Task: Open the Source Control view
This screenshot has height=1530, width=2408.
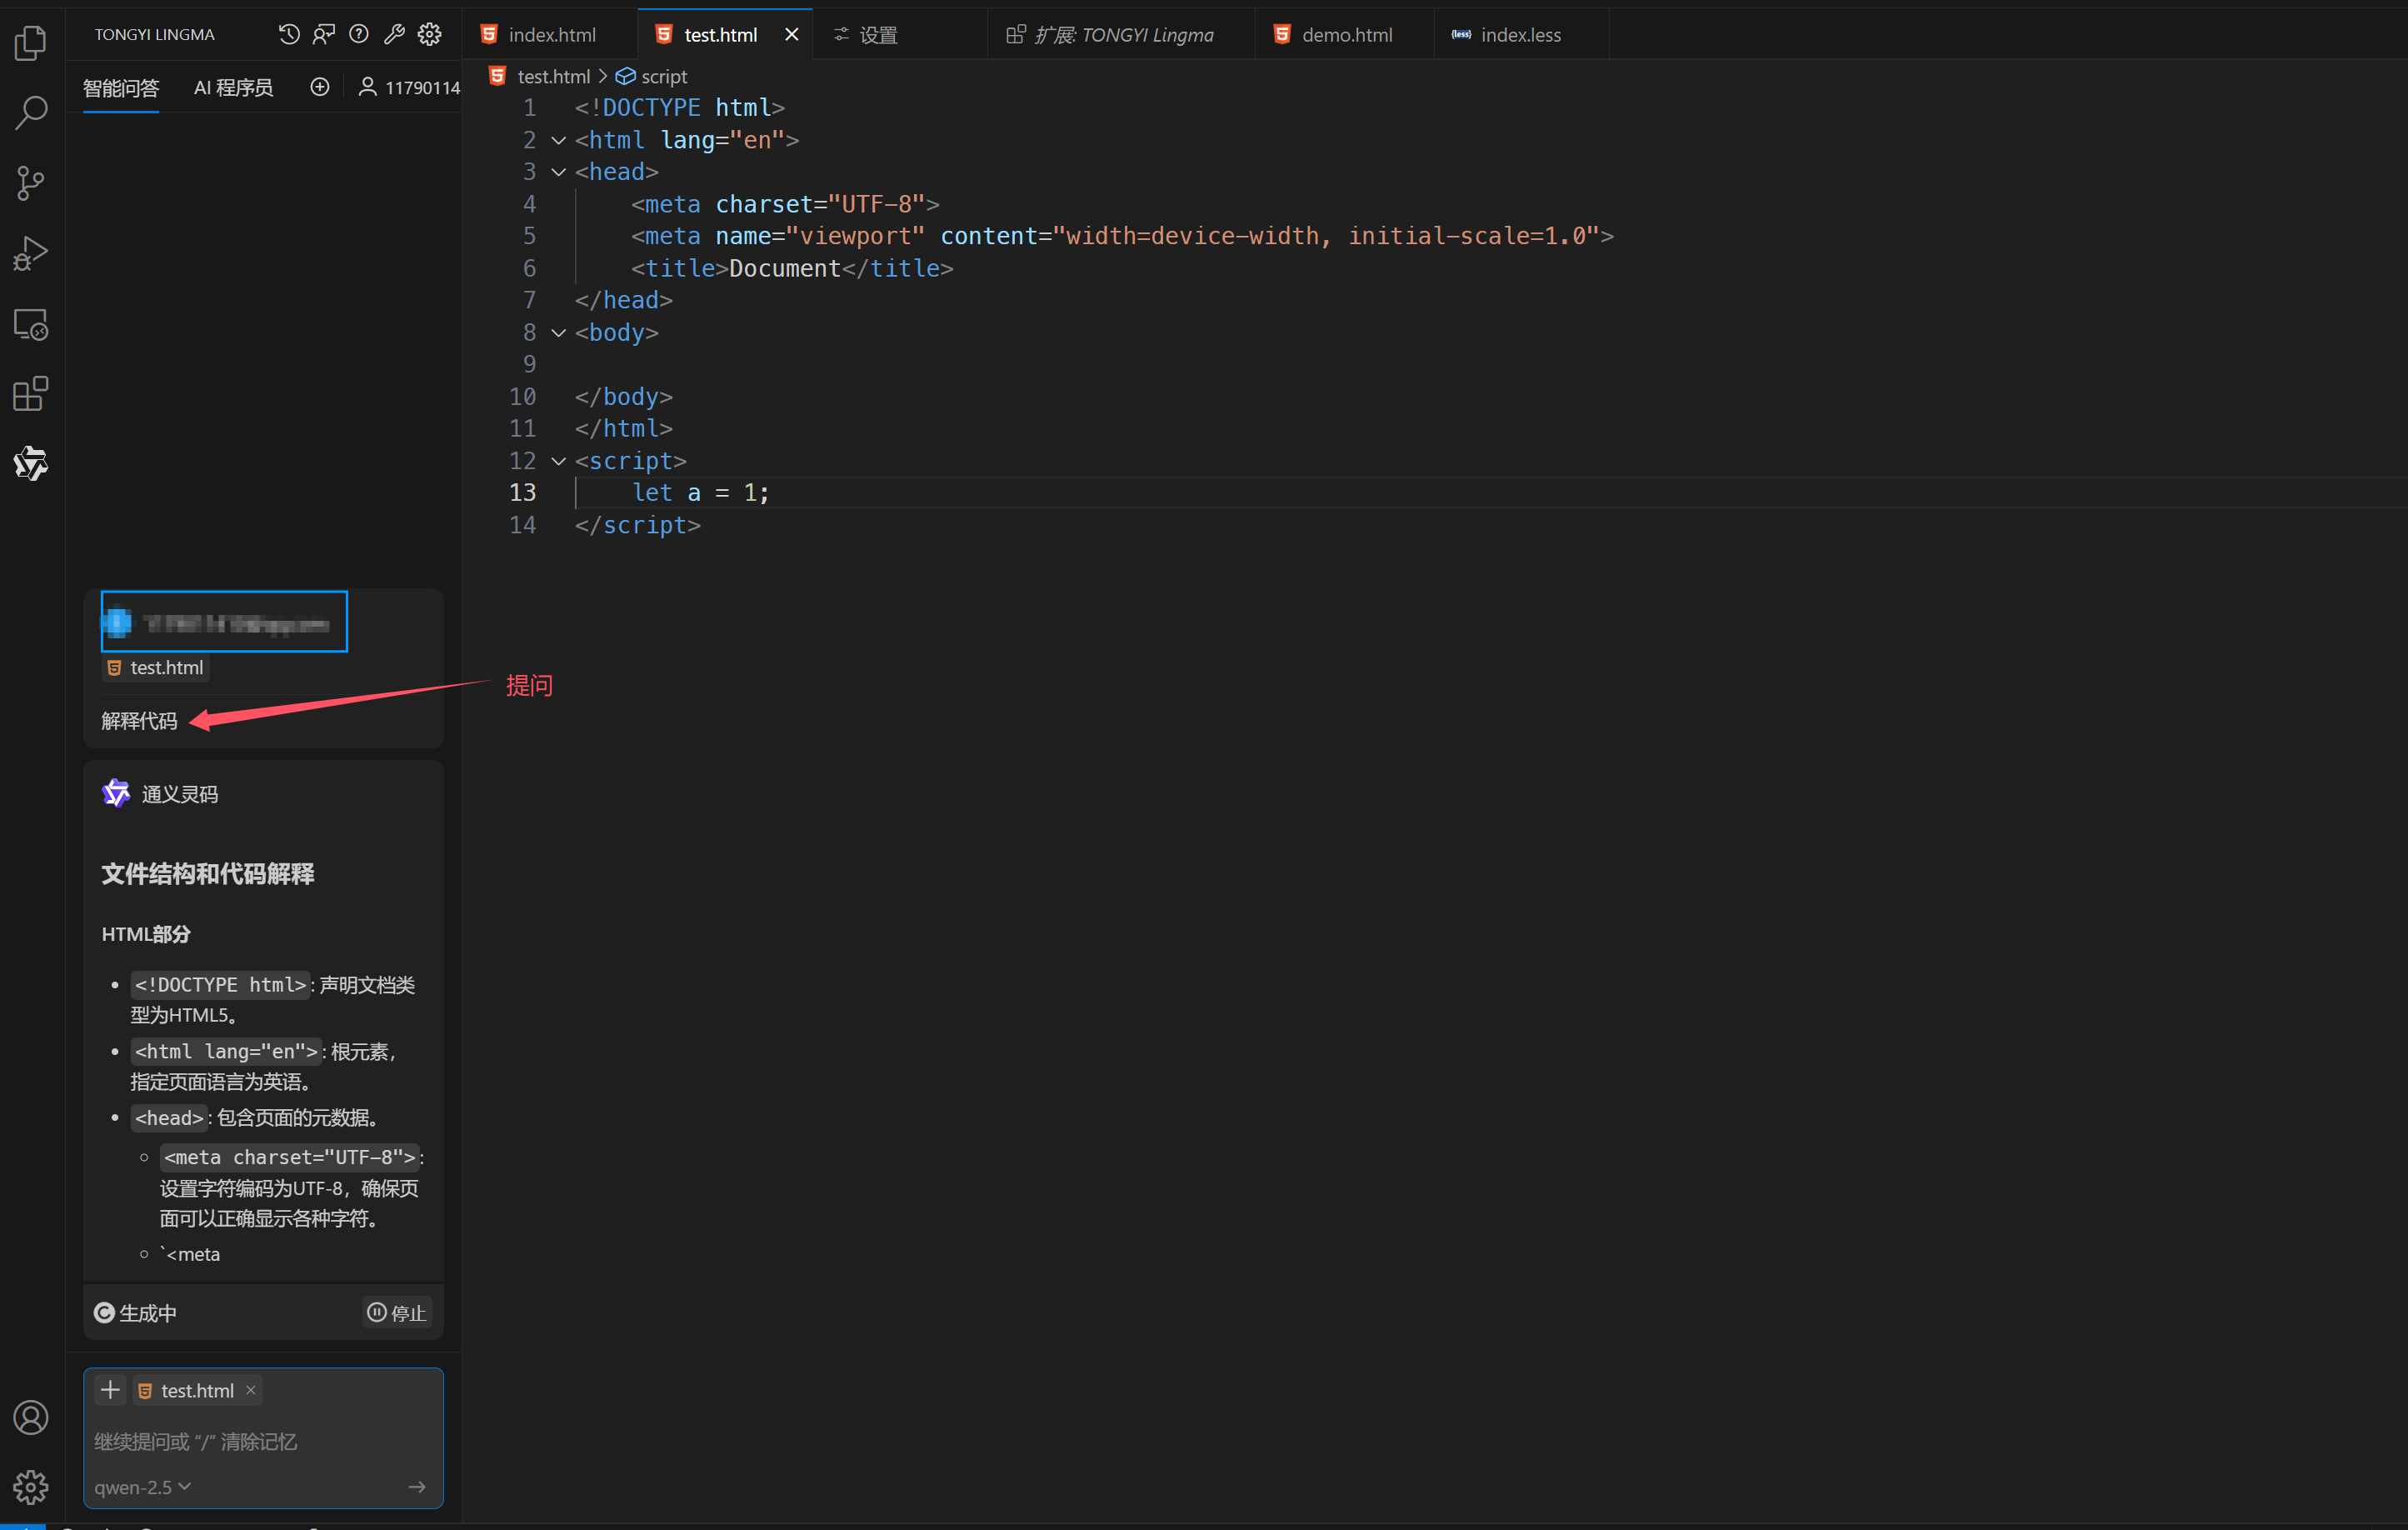Action: (31, 183)
